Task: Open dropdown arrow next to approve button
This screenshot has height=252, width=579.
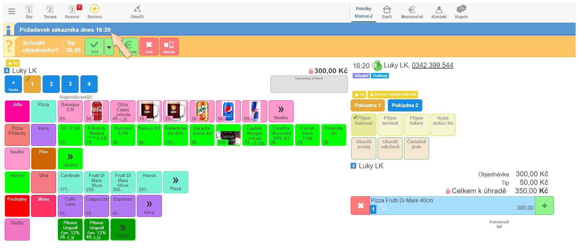Action: 109,48
